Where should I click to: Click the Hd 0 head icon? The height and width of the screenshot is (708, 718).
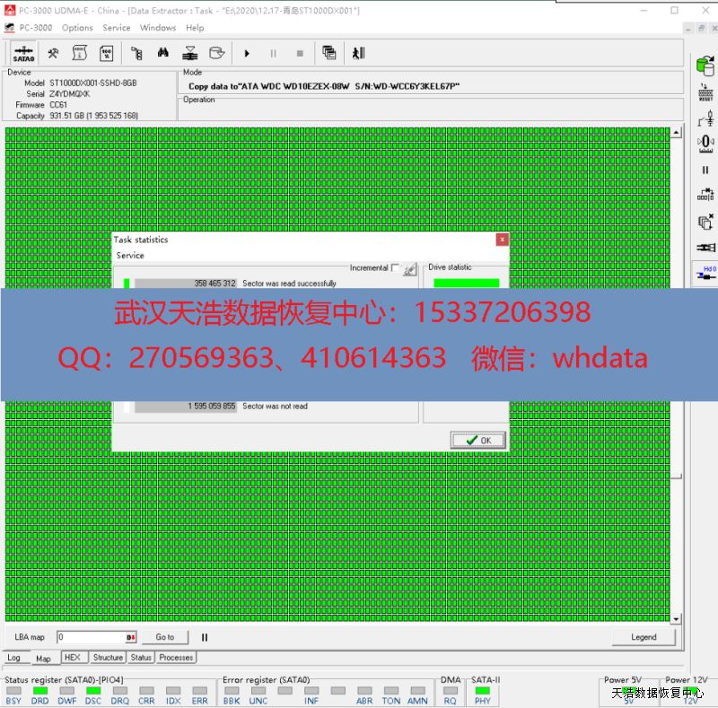click(706, 273)
